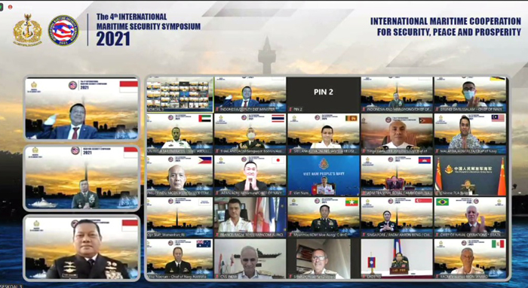Select the Indonesia Deputy Def Minister tile

(250, 94)
